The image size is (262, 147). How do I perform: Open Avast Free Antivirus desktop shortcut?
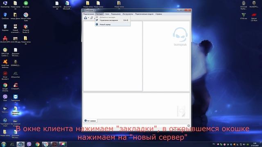pos(5,64)
